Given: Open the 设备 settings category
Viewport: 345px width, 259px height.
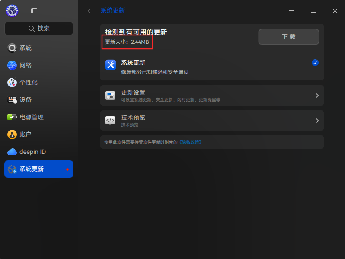Looking at the screenshot, I should (39, 100).
